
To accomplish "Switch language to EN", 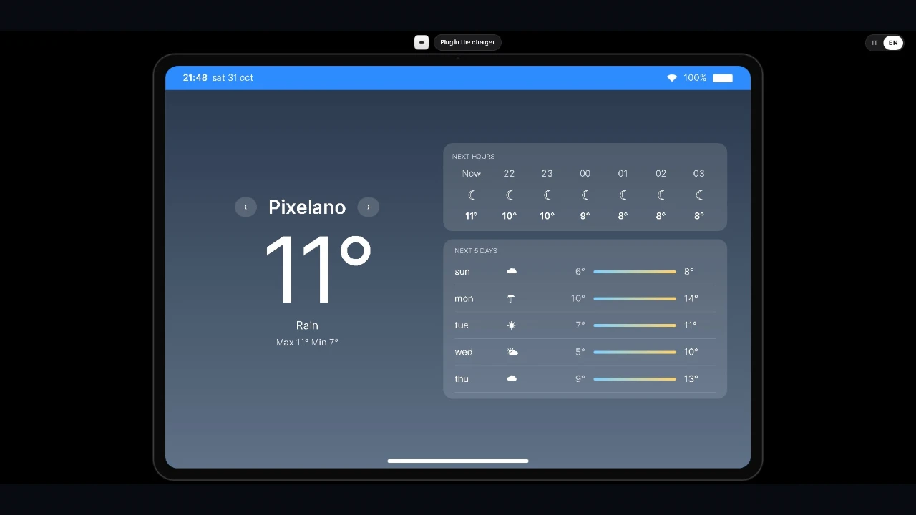I will click(893, 43).
